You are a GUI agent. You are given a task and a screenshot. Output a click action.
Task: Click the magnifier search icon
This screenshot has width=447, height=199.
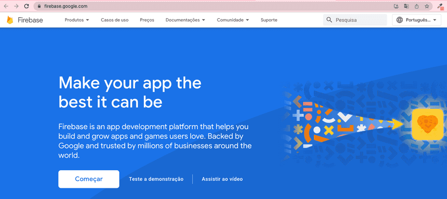pos(329,20)
